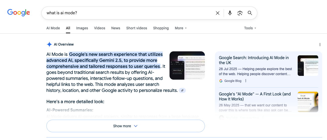The image size is (327, 140).
Task: Open the News tab
Action: 116,28
